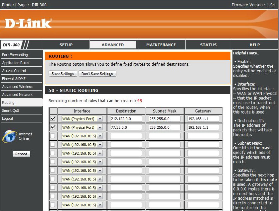Open interface dropdown in fifth route row
The height and width of the screenshot is (211, 279).
tap(82, 153)
